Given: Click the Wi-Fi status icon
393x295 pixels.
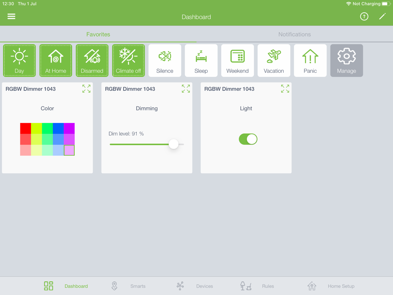Looking at the screenshot, I should tap(348, 4).
